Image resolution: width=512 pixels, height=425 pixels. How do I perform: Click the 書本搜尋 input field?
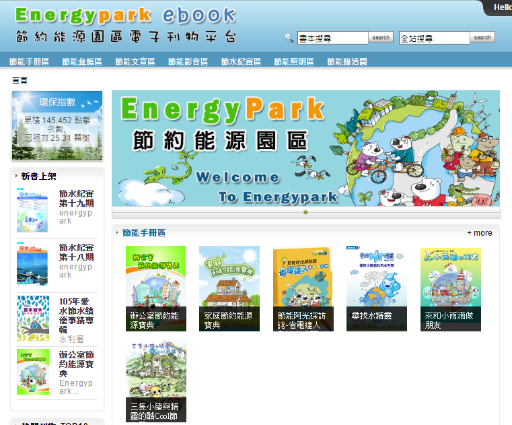tap(333, 38)
